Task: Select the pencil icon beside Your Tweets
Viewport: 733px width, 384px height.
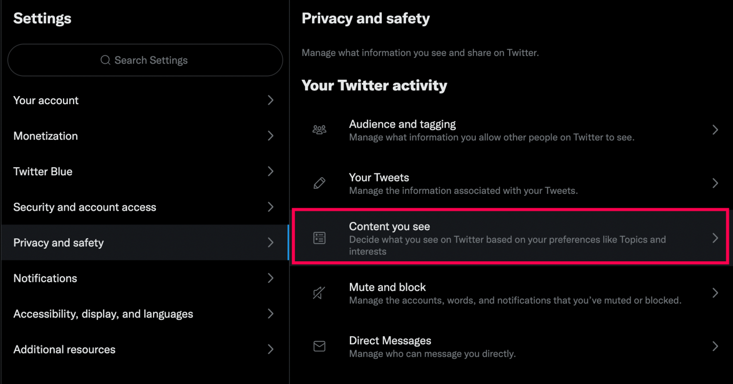Action: (319, 182)
